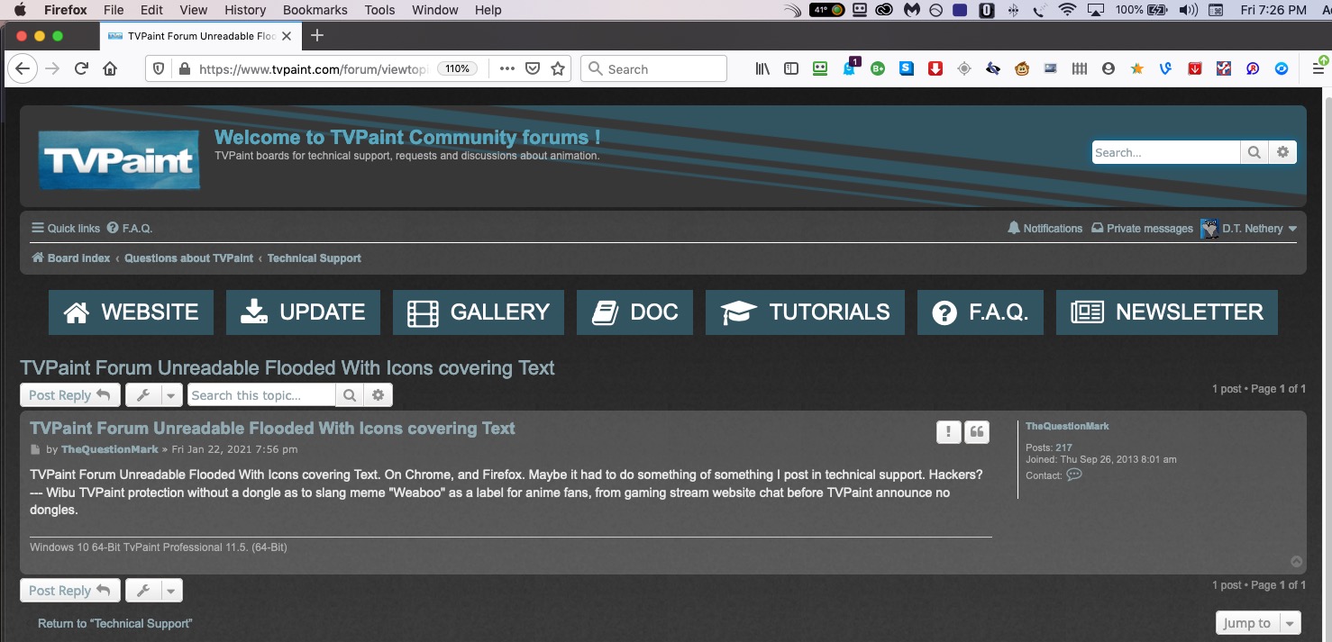
Task: Open the UPDATE page
Action: pyautogui.click(x=303, y=312)
